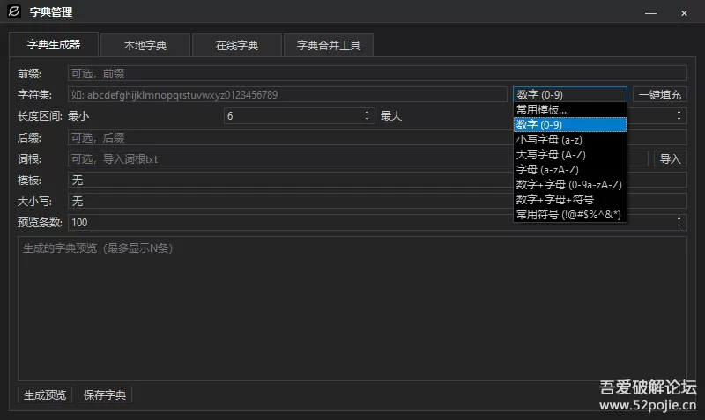The width and height of the screenshot is (705, 420).
Task: Select 常用符号 (!@#$%^&*) option
Action: point(570,214)
